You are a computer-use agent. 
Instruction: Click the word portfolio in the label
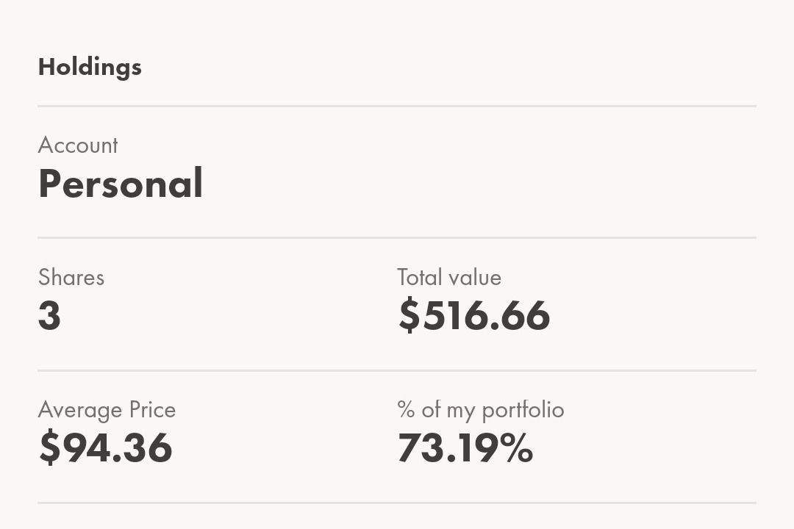[x=523, y=410]
